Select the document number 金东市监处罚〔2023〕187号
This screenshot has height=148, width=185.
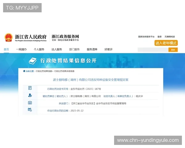(x=86, y=89)
